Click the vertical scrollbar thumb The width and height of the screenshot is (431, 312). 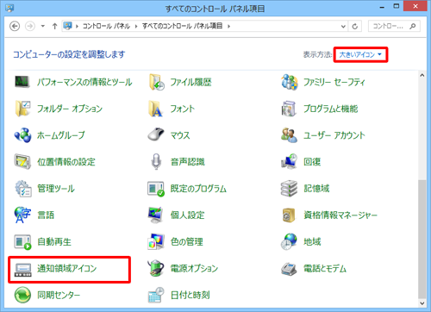[x=422, y=239]
